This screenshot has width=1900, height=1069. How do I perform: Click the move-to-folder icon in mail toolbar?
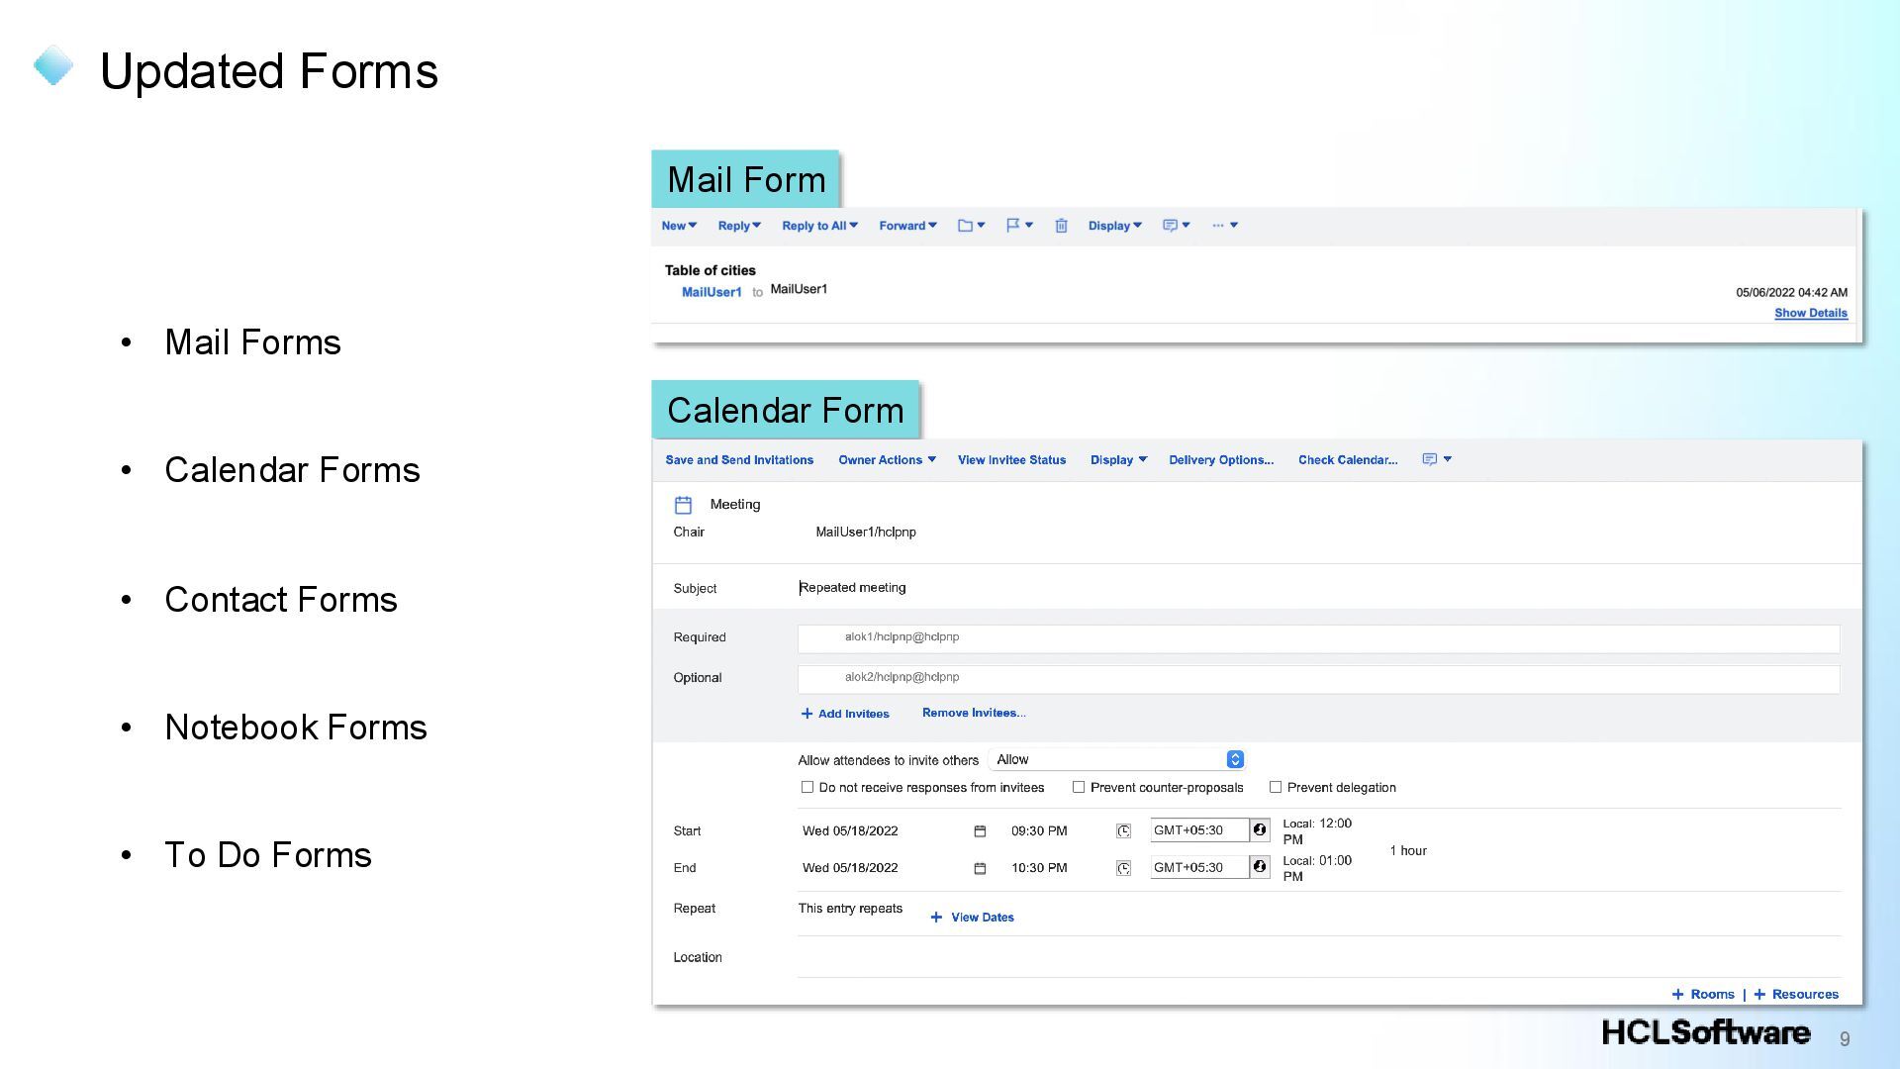click(966, 226)
